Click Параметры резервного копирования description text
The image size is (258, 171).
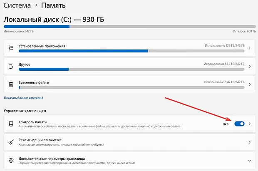tap(77, 163)
